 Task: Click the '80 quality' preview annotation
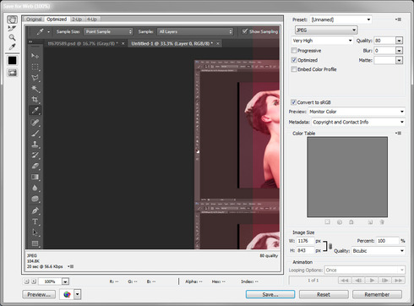pyautogui.click(x=269, y=255)
